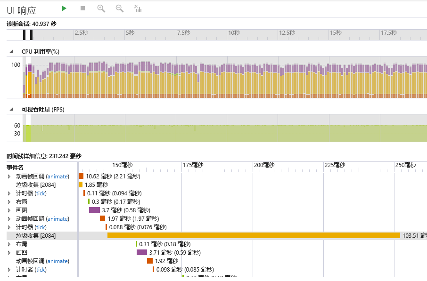Open animate link in 1.97 毫秒 row
The height and width of the screenshot is (281, 427).
(x=57, y=219)
